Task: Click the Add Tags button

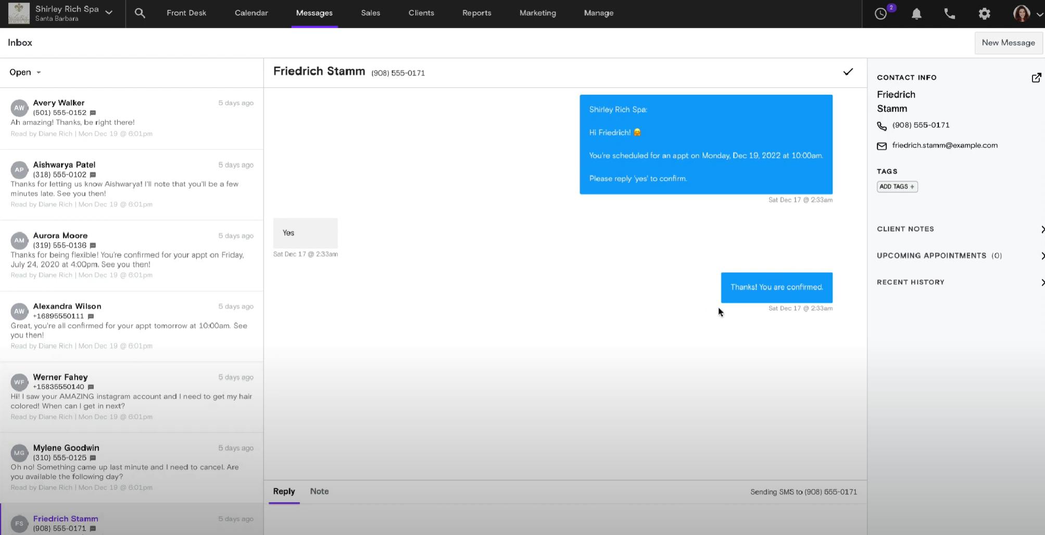Action: coord(897,187)
